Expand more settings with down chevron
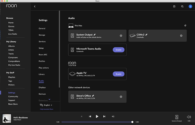This screenshot has width=195, height=125. (50, 99)
